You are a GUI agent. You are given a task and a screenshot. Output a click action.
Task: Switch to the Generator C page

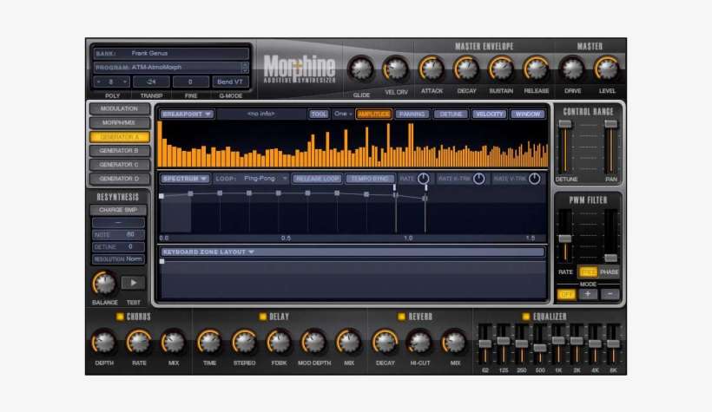coord(120,165)
